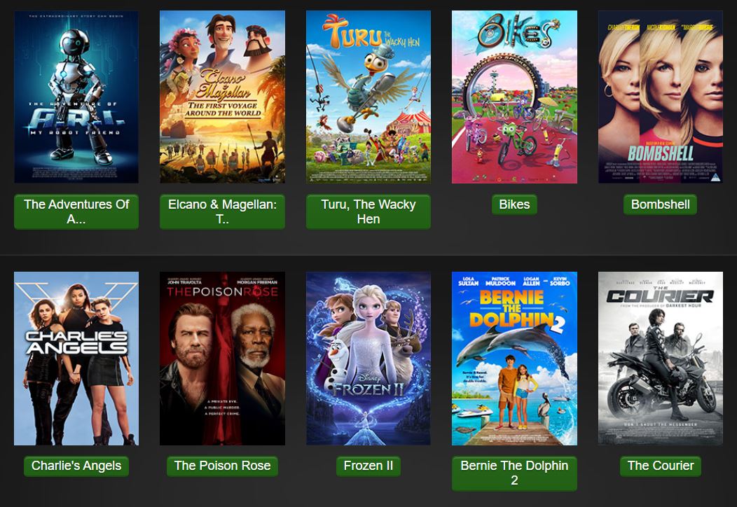Image resolution: width=737 pixels, height=507 pixels.
Task: Click the Bernie The Dolphin 2 title button
Action: pyautogui.click(x=514, y=473)
